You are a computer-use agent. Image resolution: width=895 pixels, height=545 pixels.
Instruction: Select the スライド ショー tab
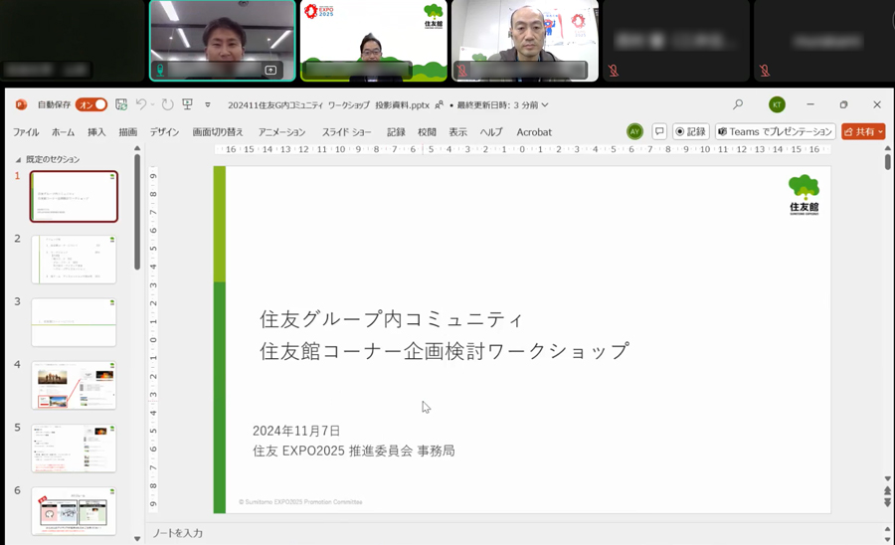coord(346,132)
